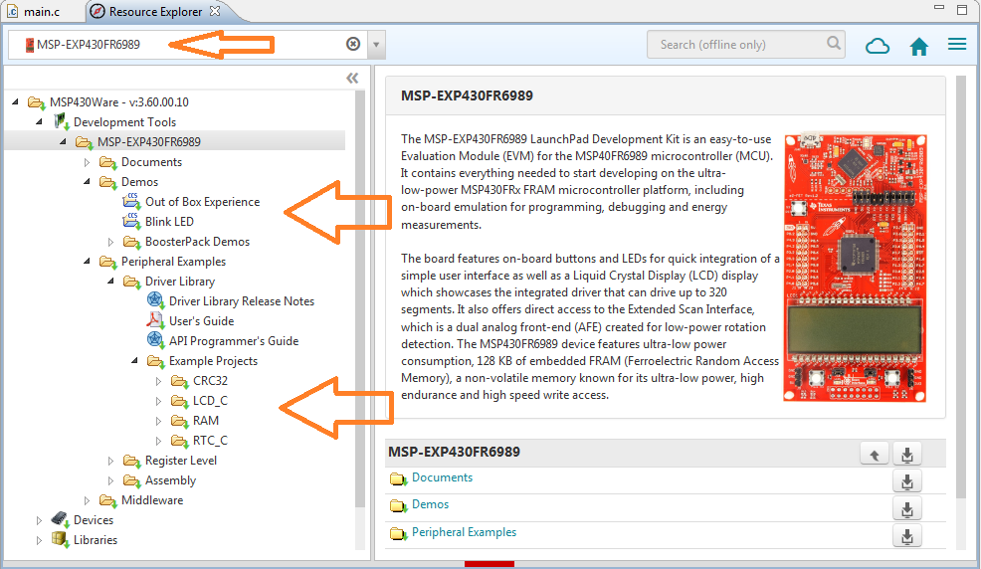Open Driver Library Release Notes icon
The width and height of the screenshot is (981, 569).
pos(155,300)
